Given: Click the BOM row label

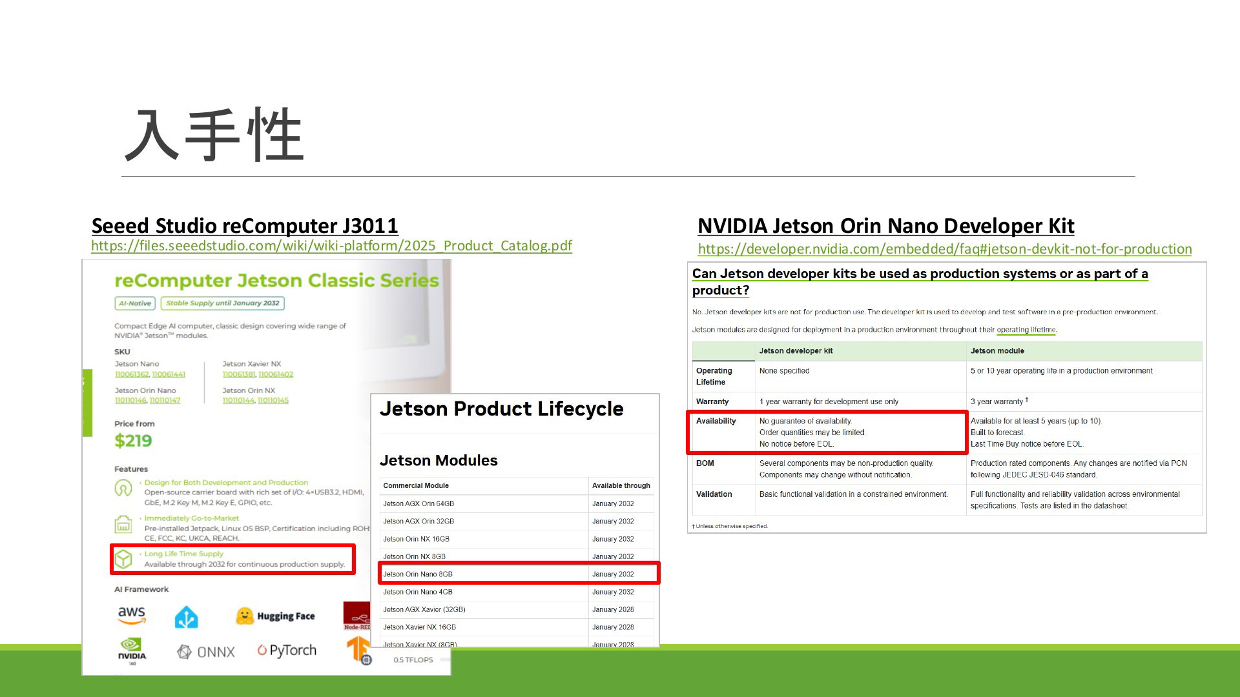Looking at the screenshot, I should (x=705, y=463).
